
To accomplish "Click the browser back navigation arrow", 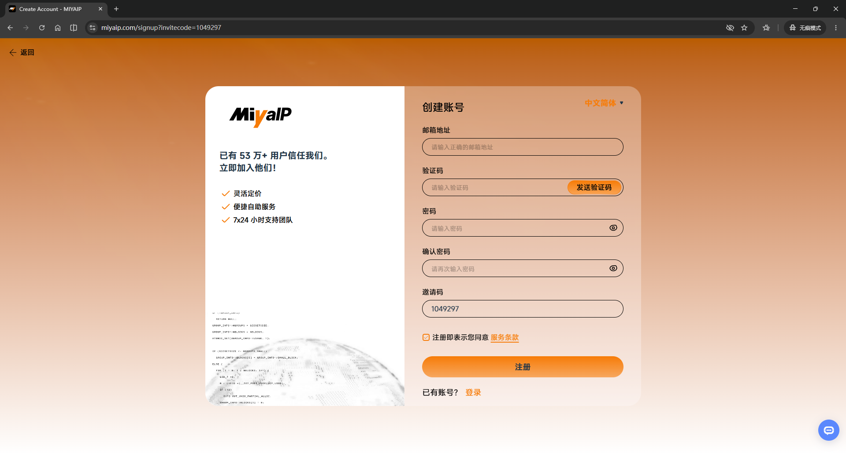I will click(x=10, y=28).
